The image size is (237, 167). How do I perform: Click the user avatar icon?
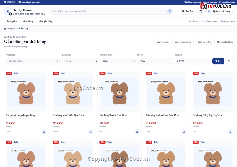209,11
